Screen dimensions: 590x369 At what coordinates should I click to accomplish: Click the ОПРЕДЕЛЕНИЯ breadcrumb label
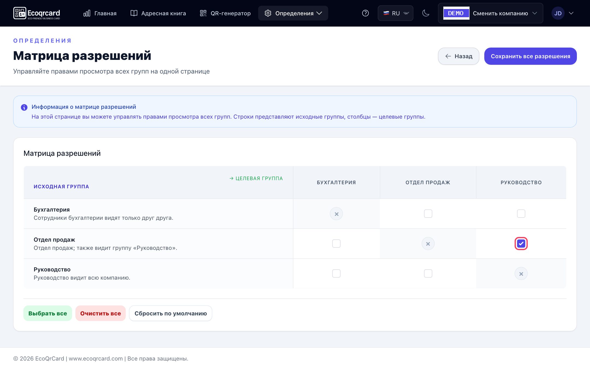(x=42, y=41)
